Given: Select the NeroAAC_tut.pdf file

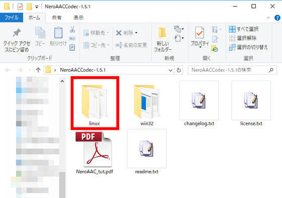Looking at the screenshot, I should (x=95, y=152).
